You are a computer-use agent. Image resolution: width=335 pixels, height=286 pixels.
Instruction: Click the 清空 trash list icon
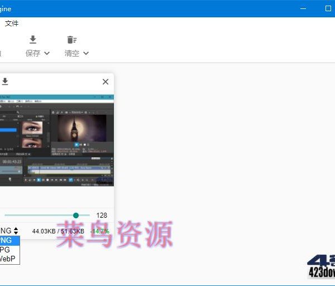[x=71, y=40]
